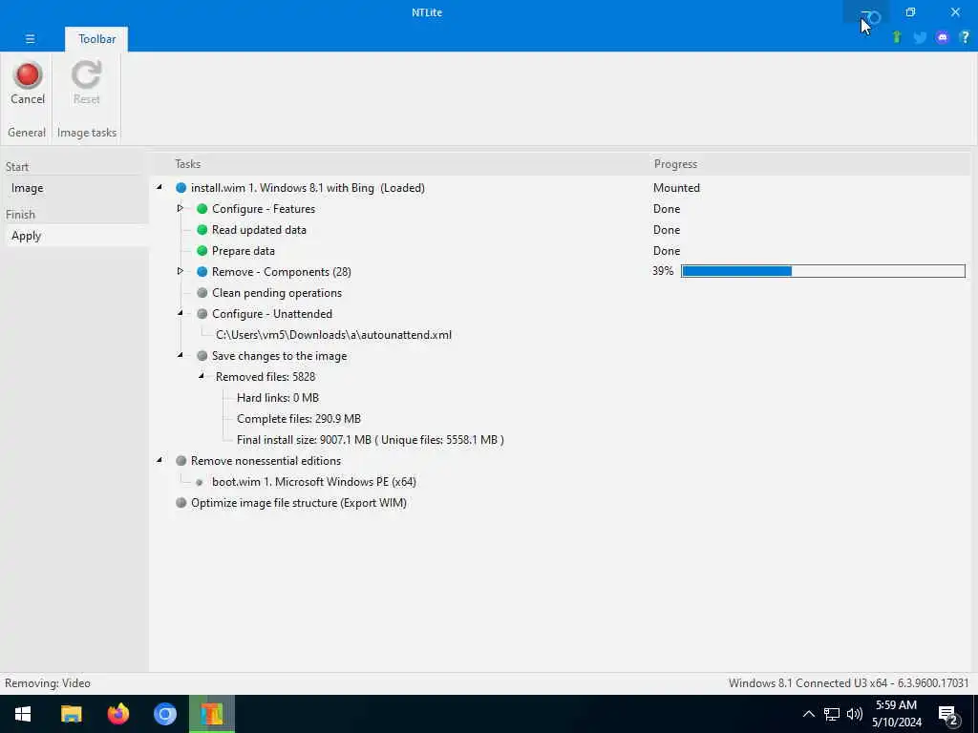Image resolution: width=978 pixels, height=733 pixels.
Task: Select the Toolbar tab
Action: 96,38
